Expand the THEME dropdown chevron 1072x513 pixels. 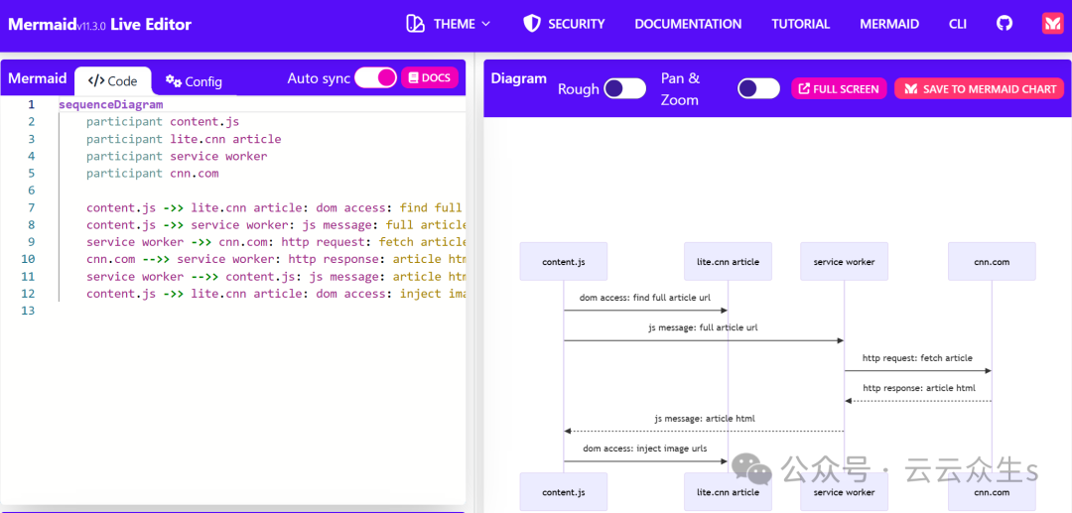click(486, 24)
